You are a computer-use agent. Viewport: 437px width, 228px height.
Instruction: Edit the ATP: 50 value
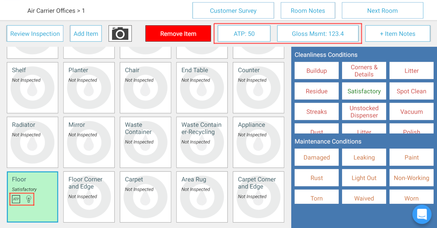244,33
